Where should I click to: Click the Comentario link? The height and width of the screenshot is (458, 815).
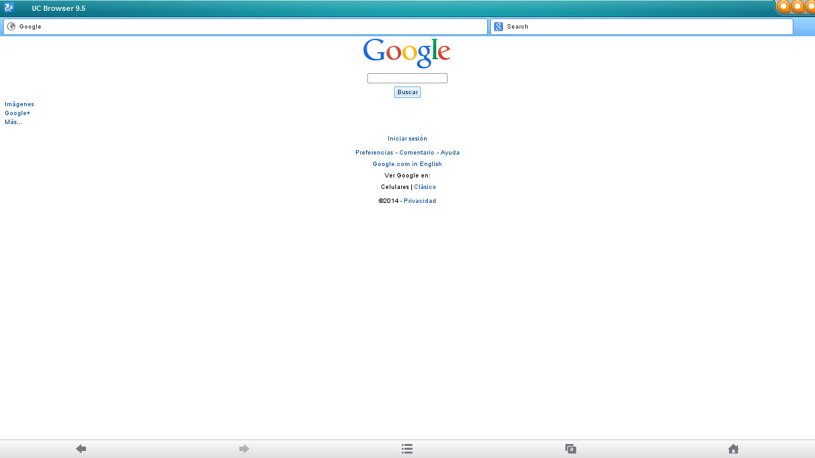[x=416, y=152]
